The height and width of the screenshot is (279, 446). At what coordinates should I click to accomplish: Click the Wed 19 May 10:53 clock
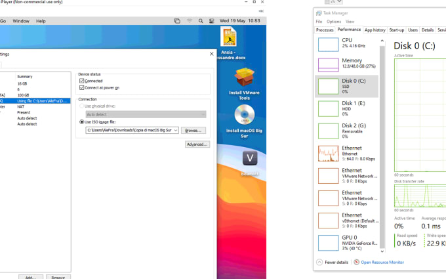[x=240, y=21]
